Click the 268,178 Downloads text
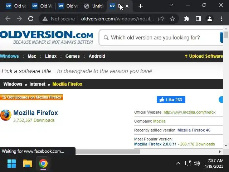This screenshot has height=172, width=229. pos(198,144)
